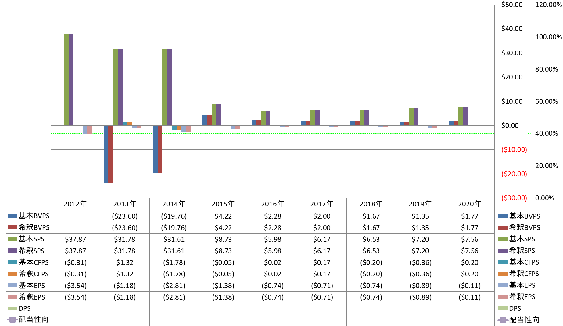
Task: Click the 基本CFPS entry in the right legend
Action: 519,262
